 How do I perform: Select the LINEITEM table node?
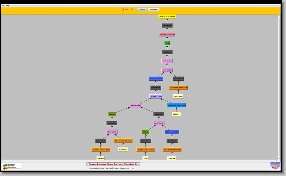172,158
